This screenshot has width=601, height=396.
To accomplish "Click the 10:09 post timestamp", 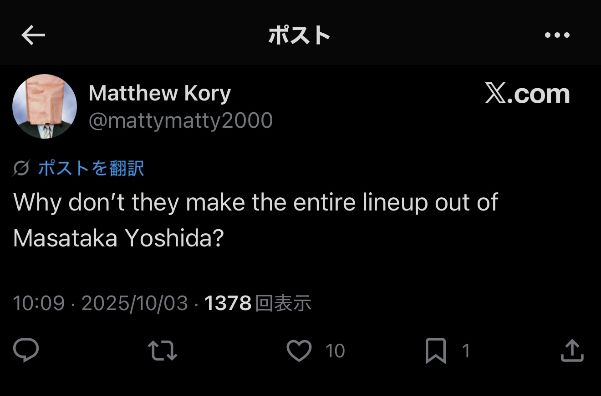I will (x=39, y=303).
